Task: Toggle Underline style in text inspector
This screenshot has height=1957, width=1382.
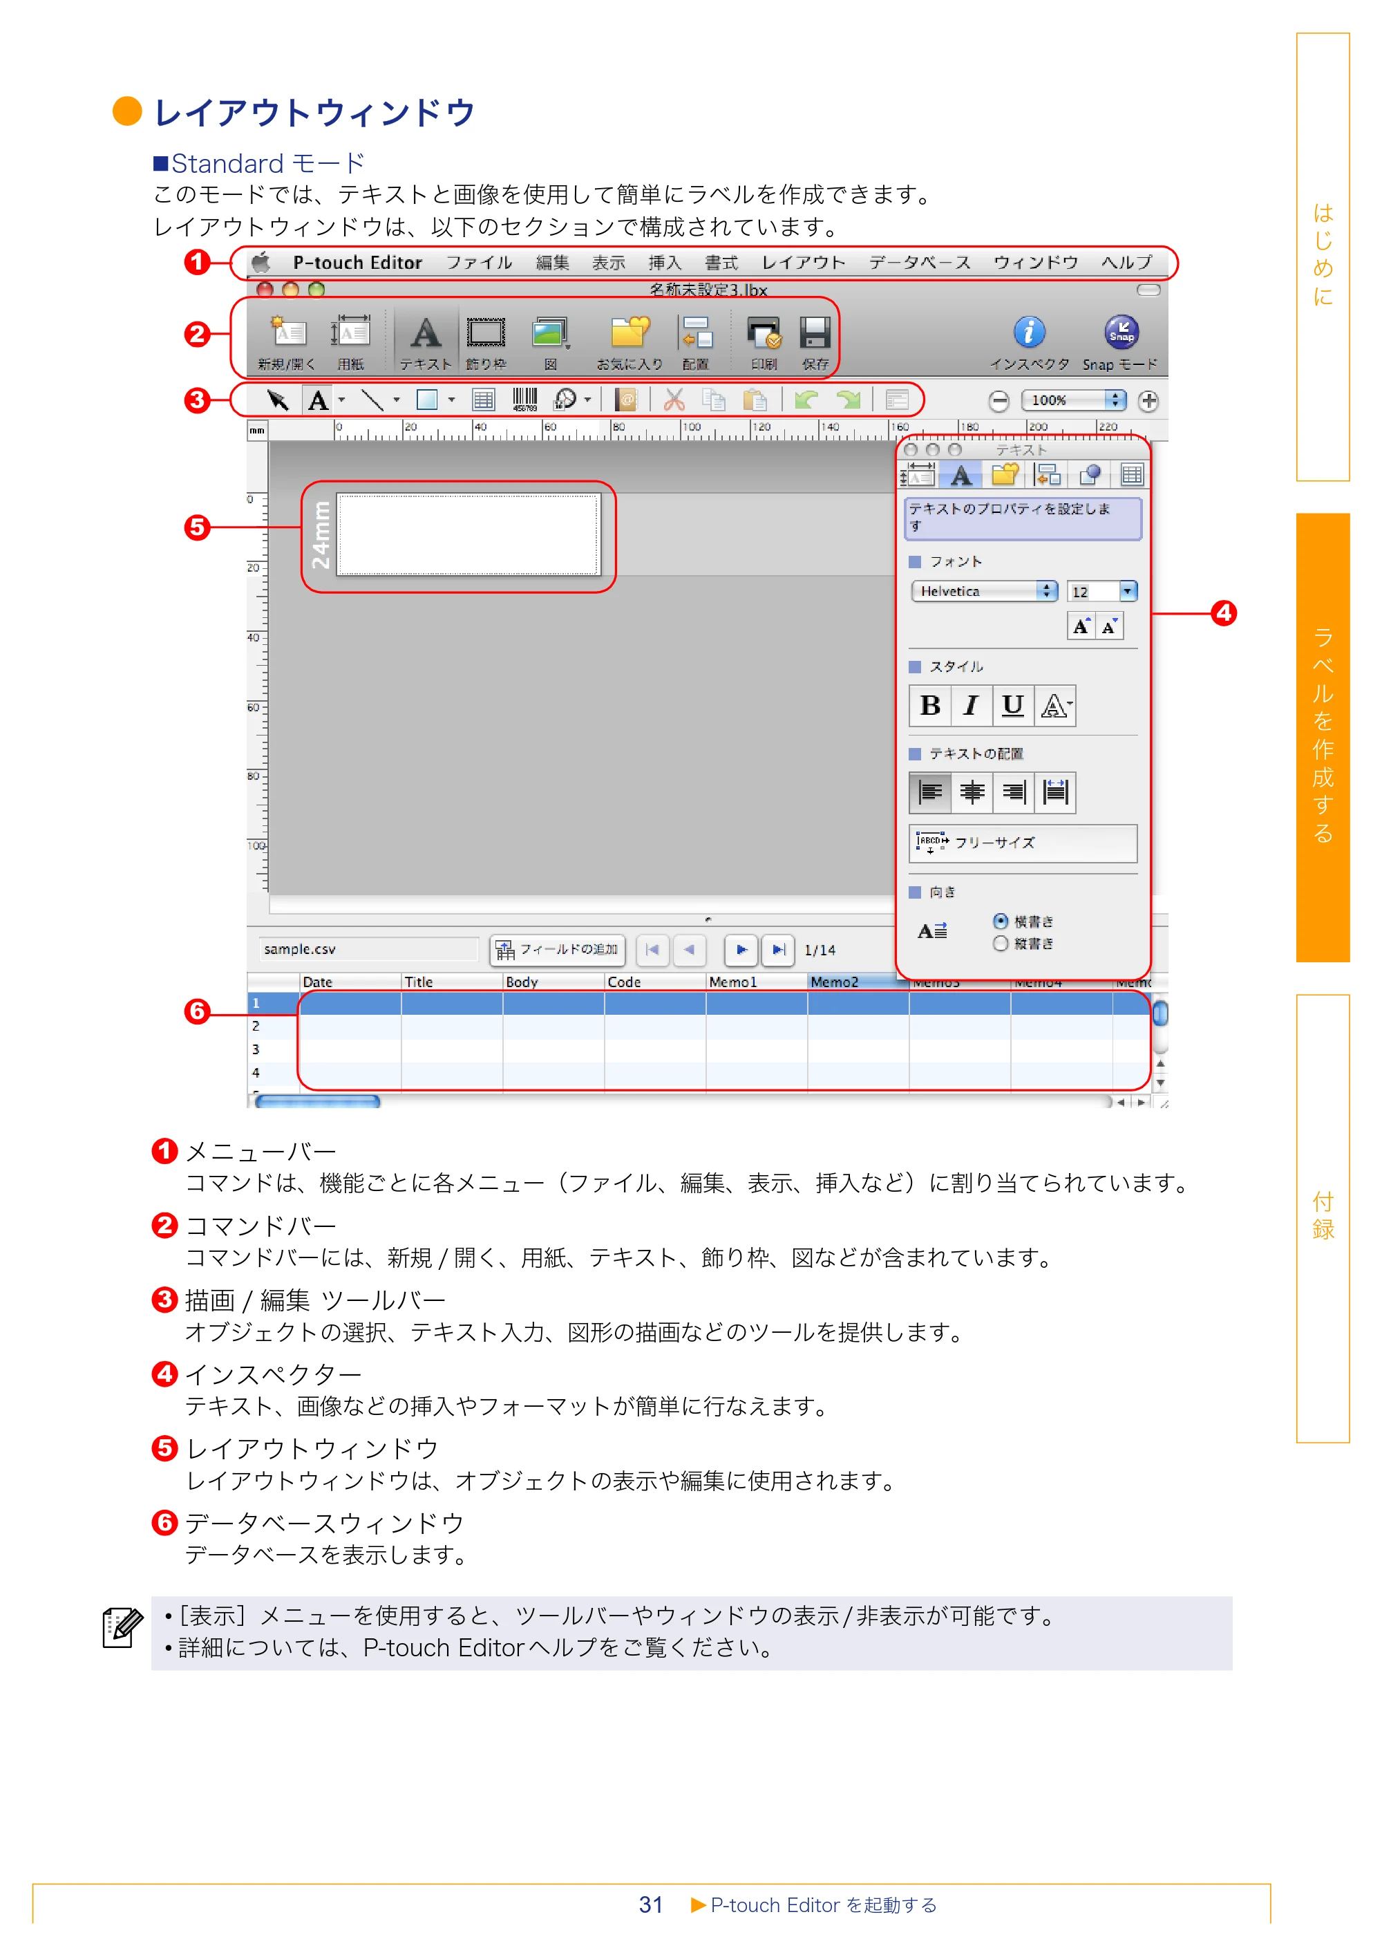Action: pos(1012,706)
